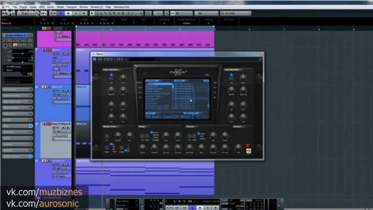Viewport: 373px width, 210px height.
Task: Mute the bottom purple track
Action: [x=44, y=161]
